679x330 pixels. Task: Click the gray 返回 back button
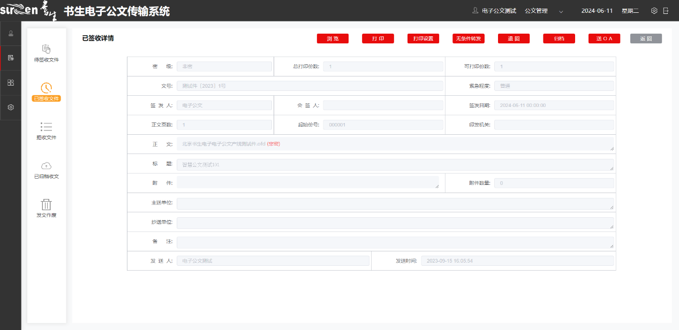coord(646,39)
